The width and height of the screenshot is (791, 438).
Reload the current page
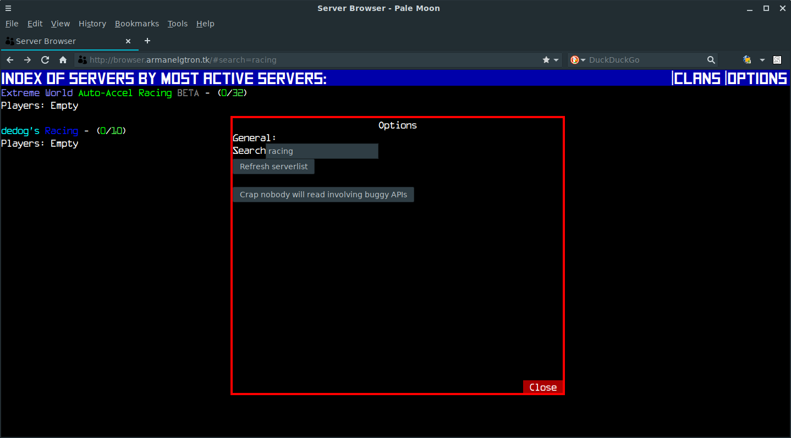tap(45, 60)
